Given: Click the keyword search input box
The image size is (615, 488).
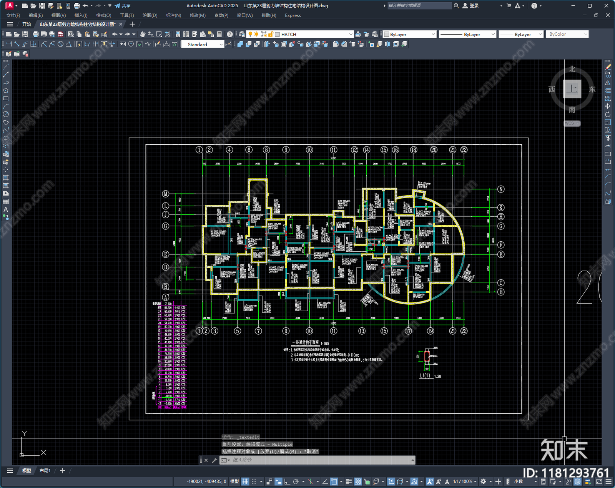Looking at the screenshot, I should pos(419,6).
